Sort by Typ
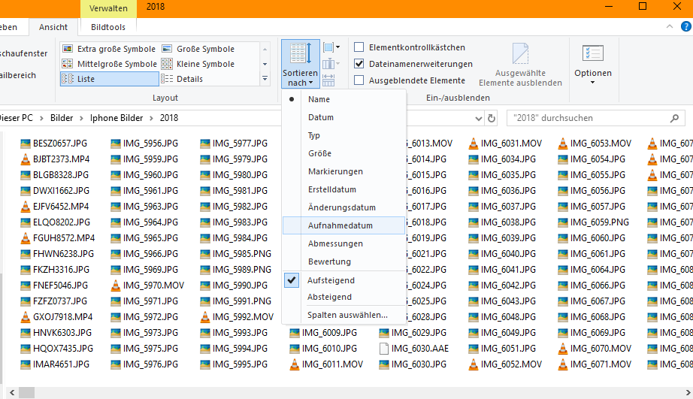 point(343,135)
